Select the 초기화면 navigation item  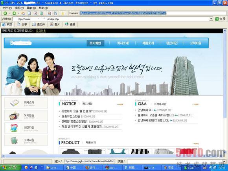click(96, 43)
